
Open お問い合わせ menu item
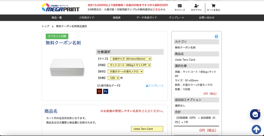point(207,17)
